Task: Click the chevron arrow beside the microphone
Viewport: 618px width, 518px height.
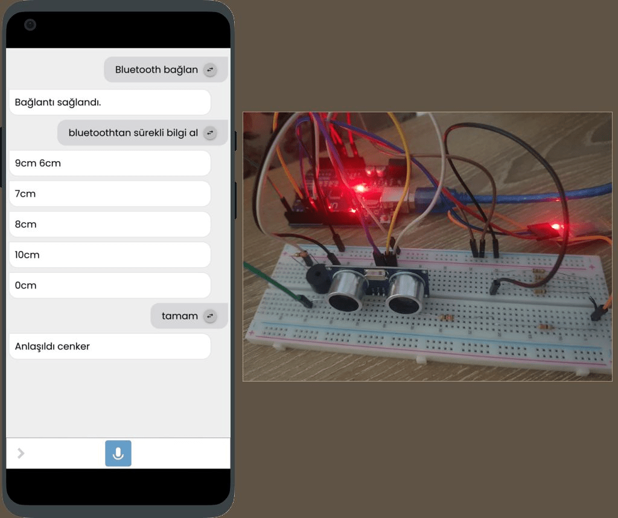Action: click(21, 453)
